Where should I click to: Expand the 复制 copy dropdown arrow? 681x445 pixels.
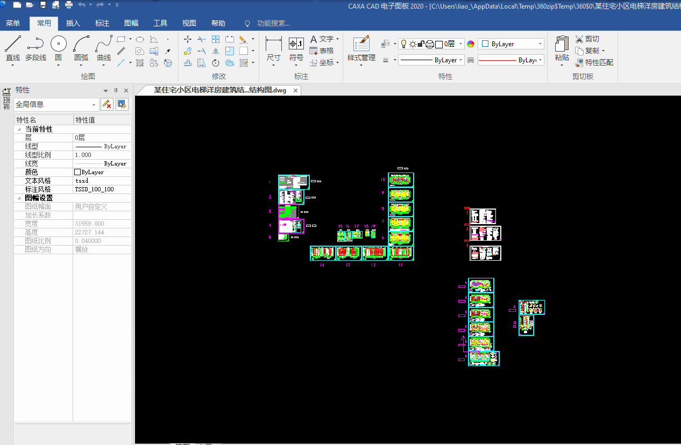click(603, 51)
